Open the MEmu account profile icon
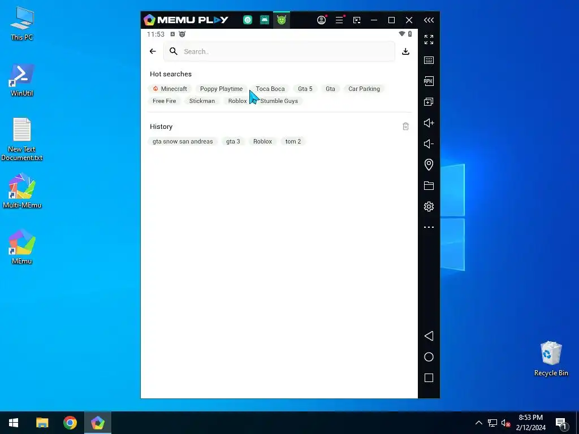This screenshot has width=579, height=434. tap(322, 20)
